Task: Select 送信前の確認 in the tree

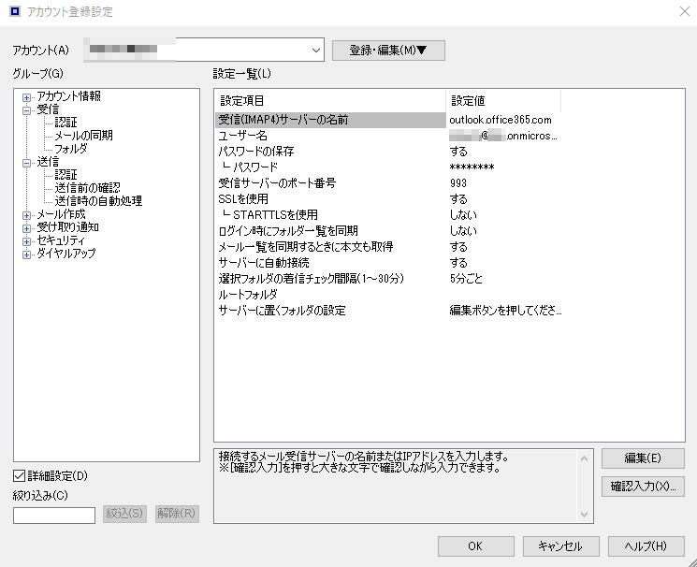Action: pos(87,188)
